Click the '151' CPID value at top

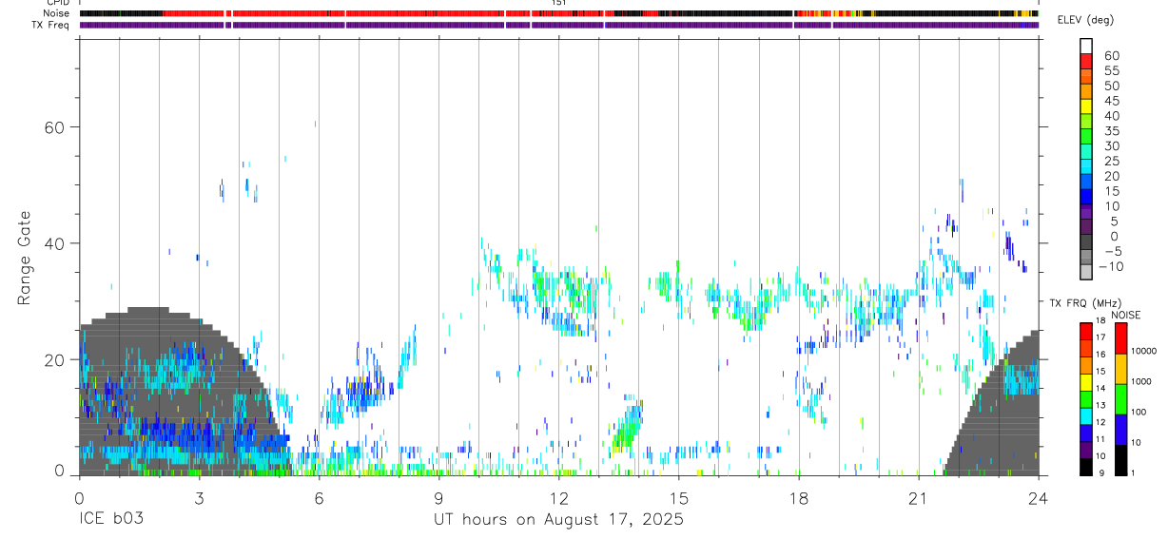click(x=558, y=3)
